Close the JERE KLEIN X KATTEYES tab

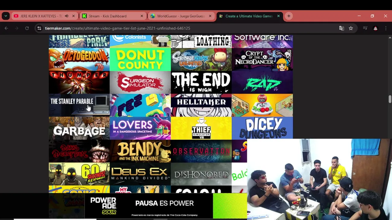tap(73, 16)
